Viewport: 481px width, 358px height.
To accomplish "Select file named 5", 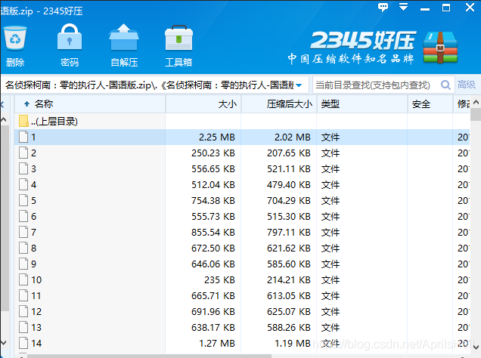I will [33, 201].
